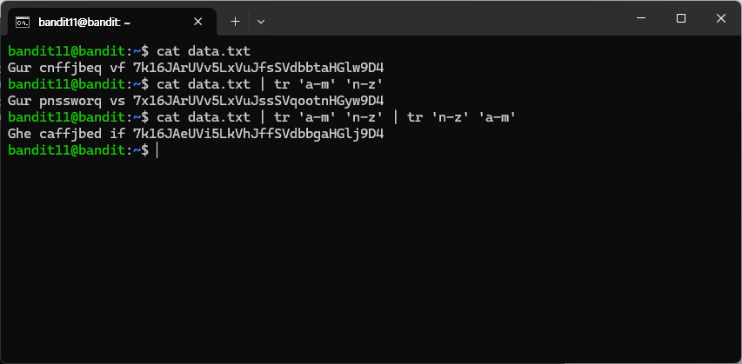
Task: Click the single tr 'a-m' 'n-z' command
Action: click(x=329, y=84)
